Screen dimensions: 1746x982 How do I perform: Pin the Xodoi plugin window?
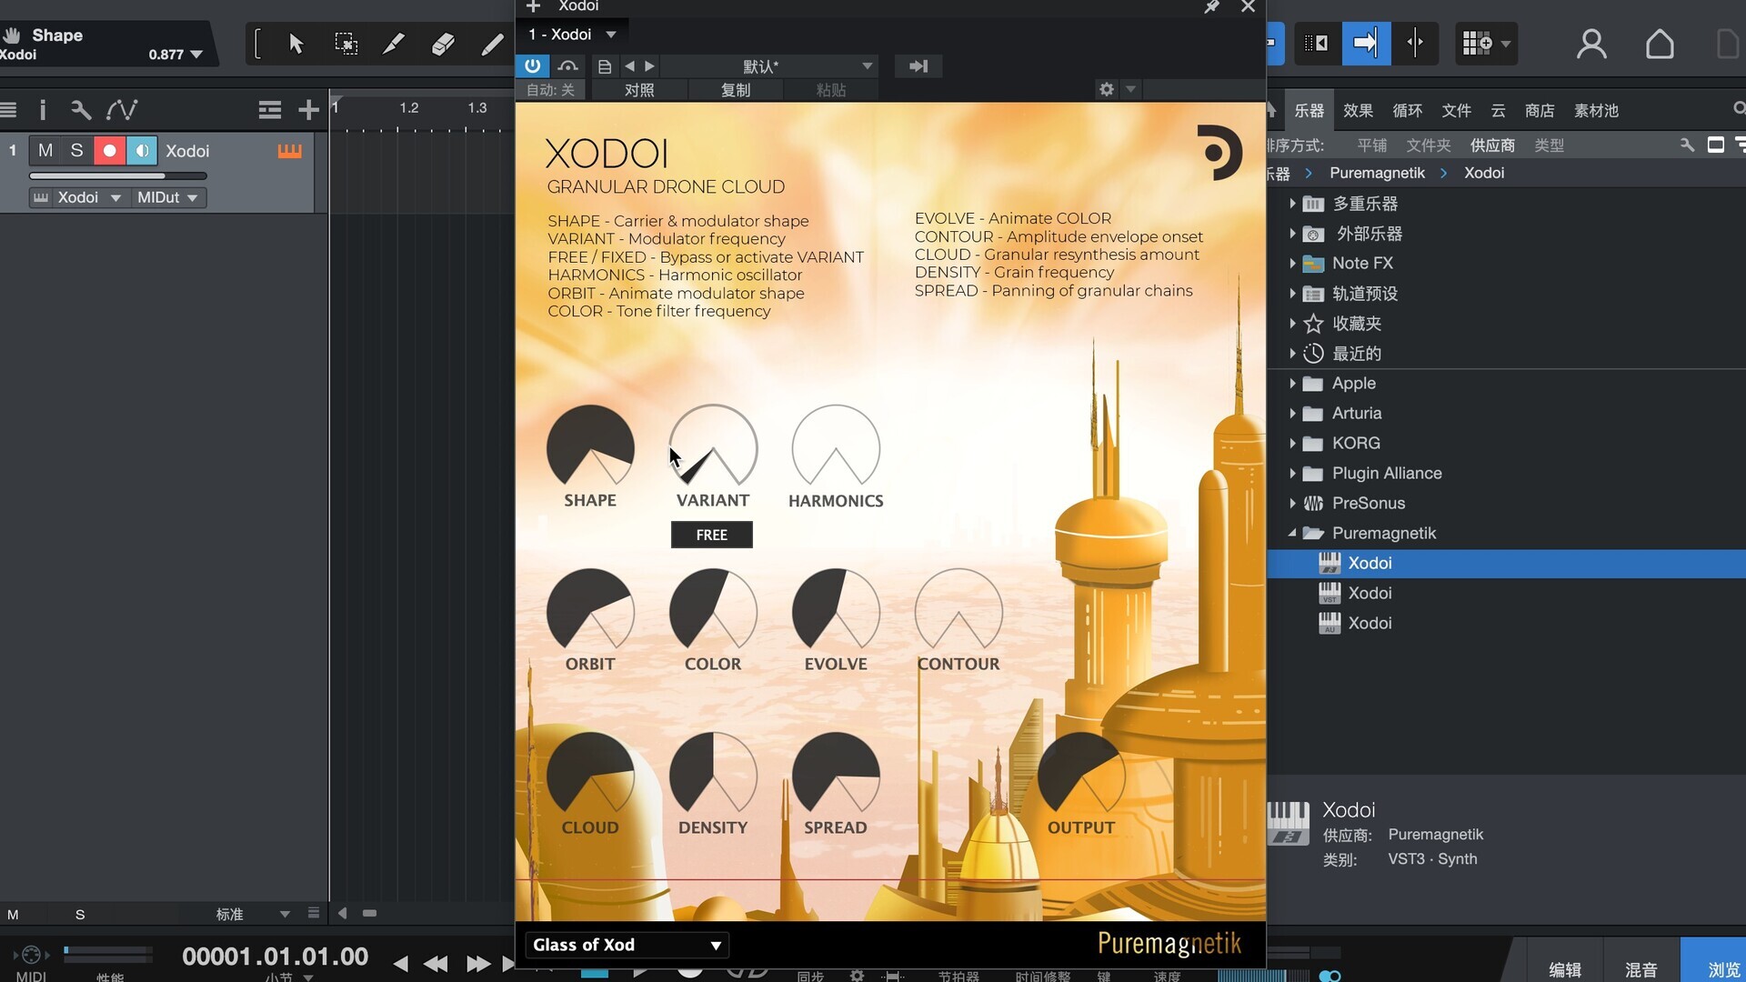pos(1211,7)
